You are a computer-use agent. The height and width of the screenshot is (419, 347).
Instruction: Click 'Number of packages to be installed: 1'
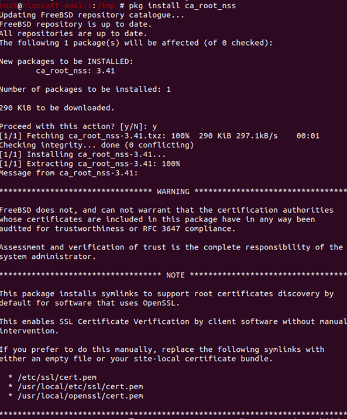tap(85, 89)
